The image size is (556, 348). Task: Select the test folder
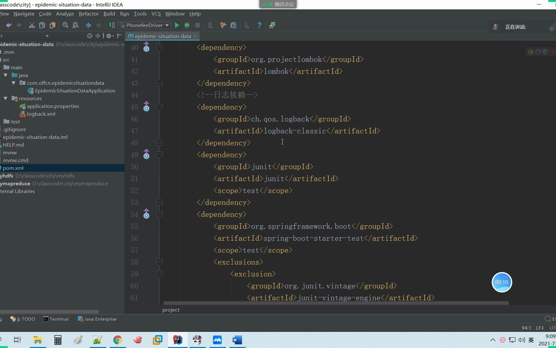(15, 121)
